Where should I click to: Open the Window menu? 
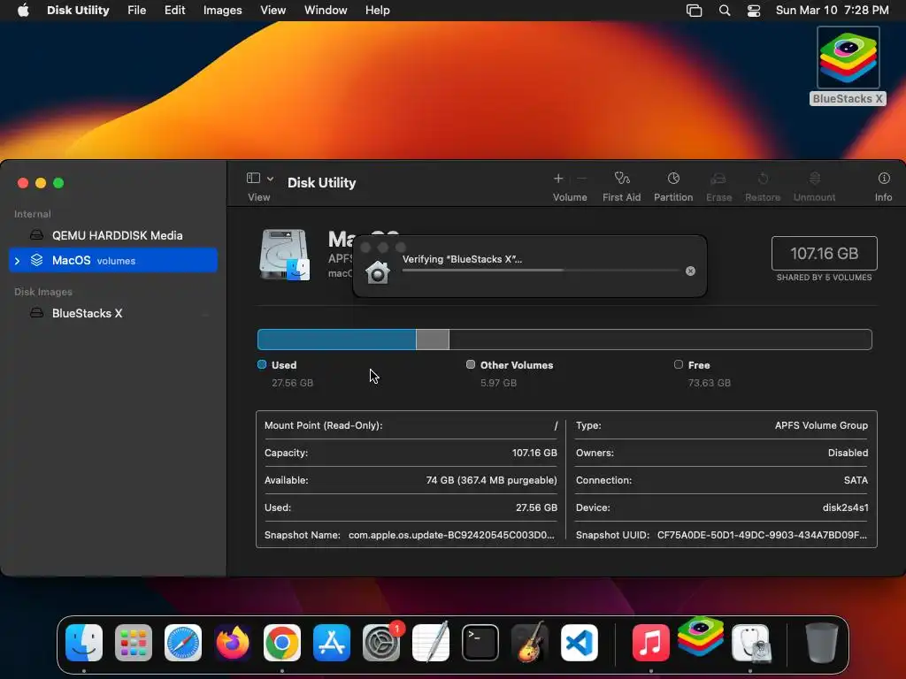coord(326,11)
